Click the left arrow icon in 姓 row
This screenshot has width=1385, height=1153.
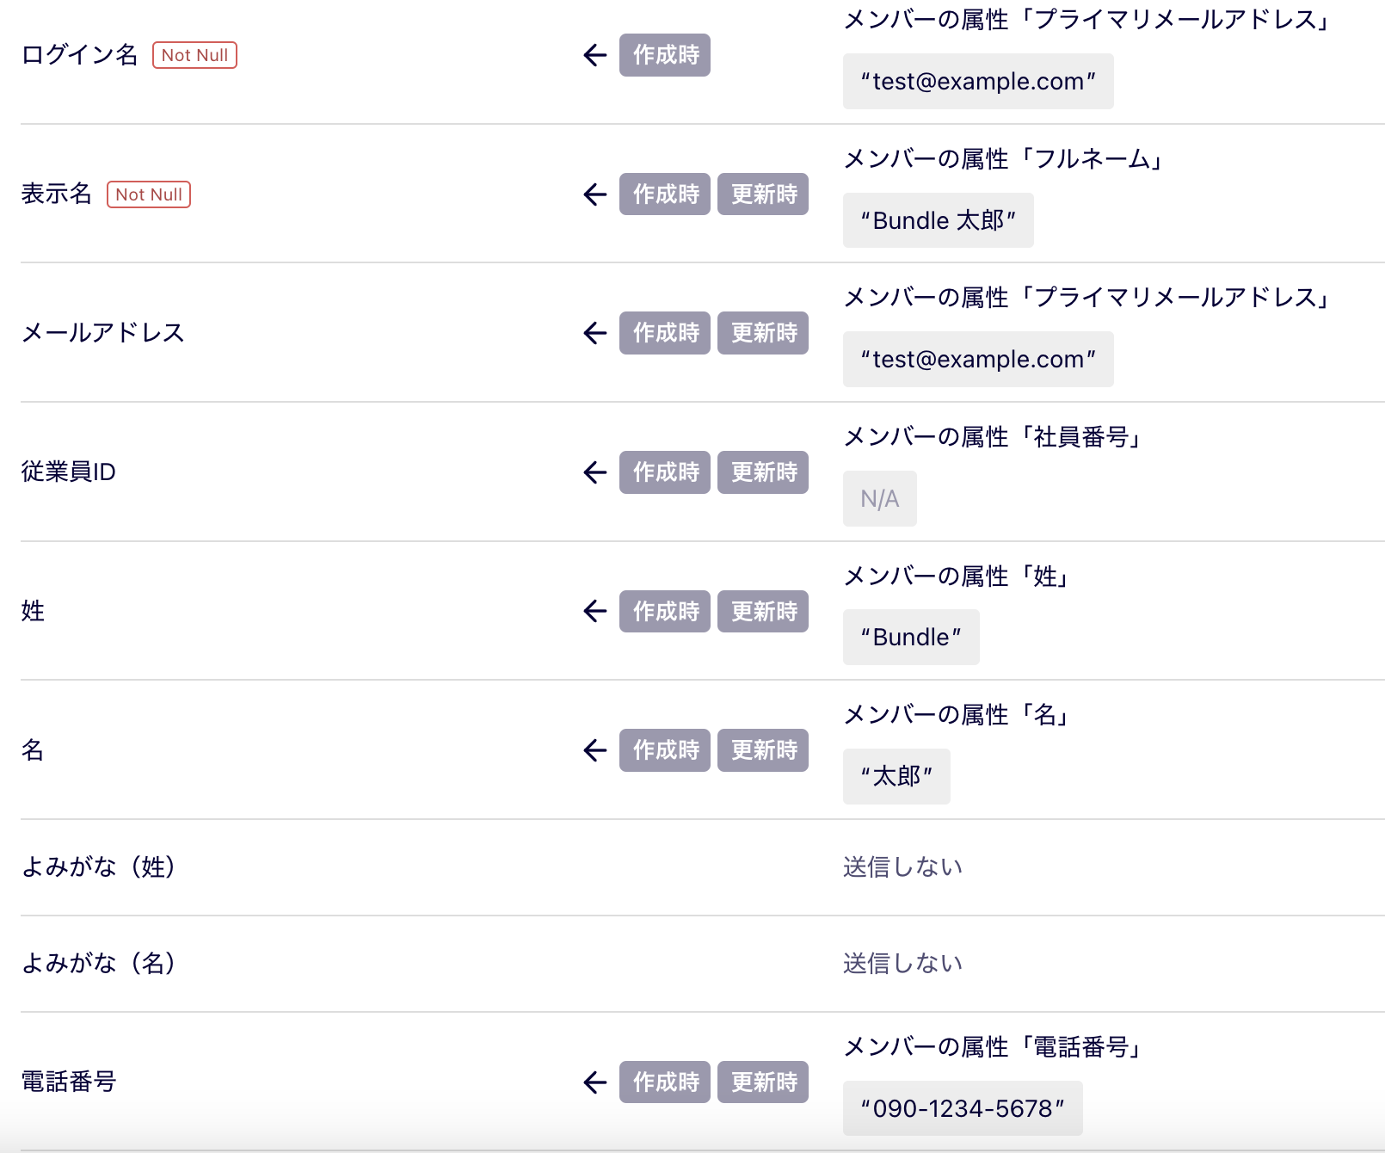(x=594, y=612)
